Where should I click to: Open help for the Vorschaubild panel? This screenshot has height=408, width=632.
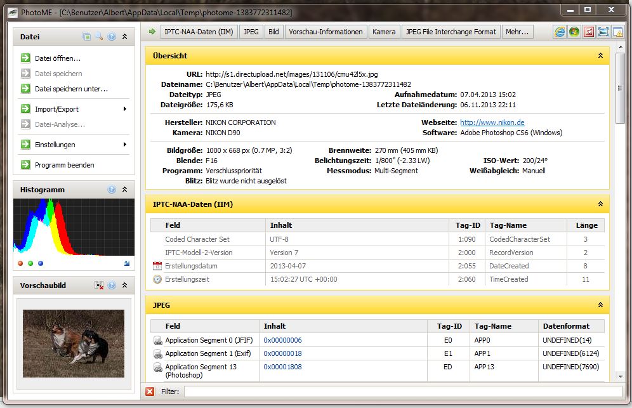112,285
